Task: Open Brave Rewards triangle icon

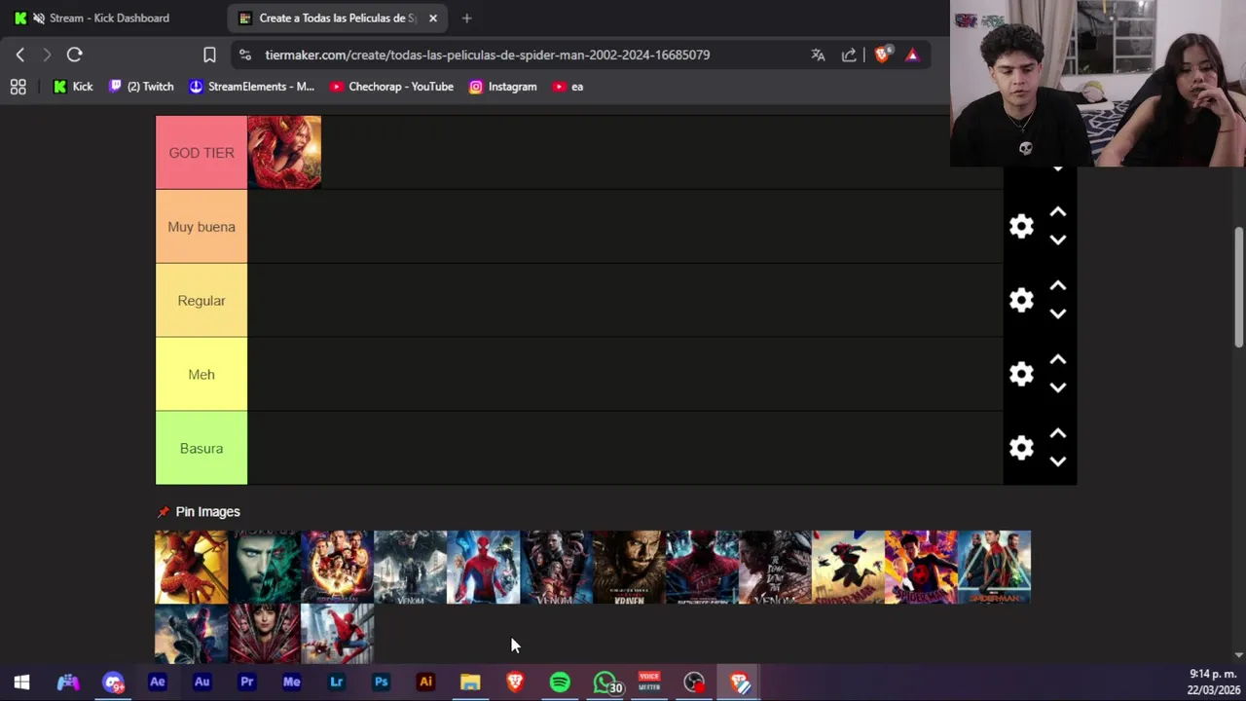Action: [912, 55]
